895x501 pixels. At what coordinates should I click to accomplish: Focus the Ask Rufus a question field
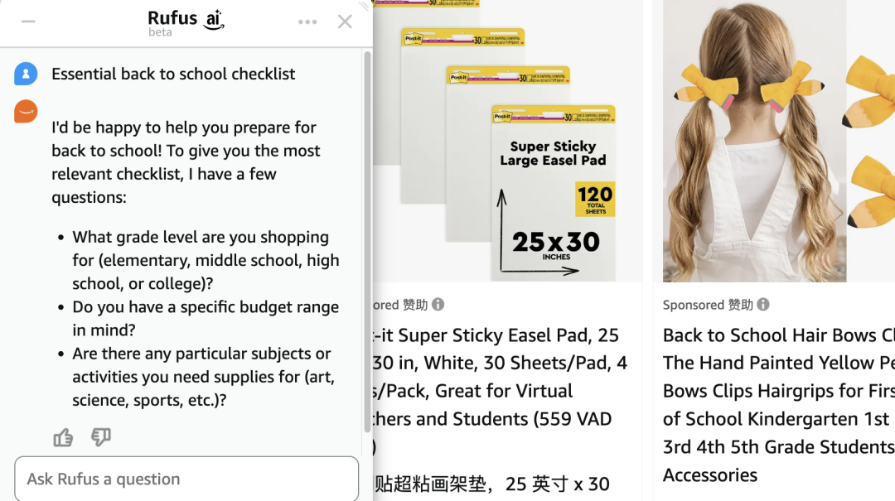point(186,479)
